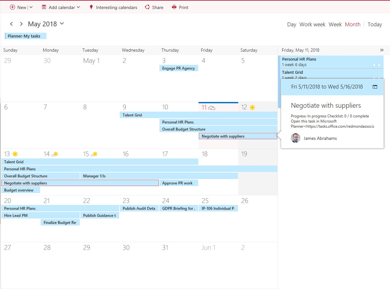Open the New dropdown arrow
This screenshot has width=390, height=289.
pos(31,7)
